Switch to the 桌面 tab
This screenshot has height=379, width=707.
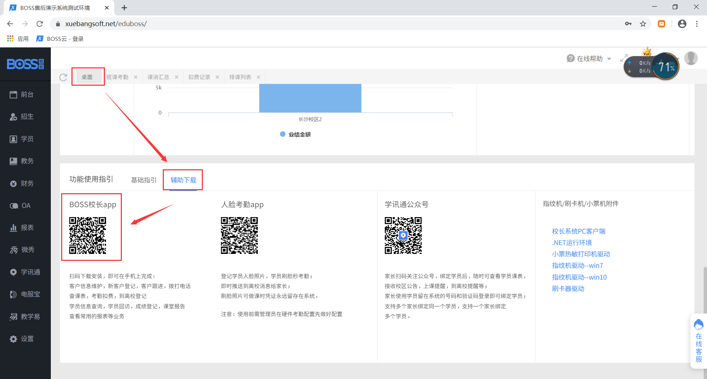pyautogui.click(x=87, y=77)
